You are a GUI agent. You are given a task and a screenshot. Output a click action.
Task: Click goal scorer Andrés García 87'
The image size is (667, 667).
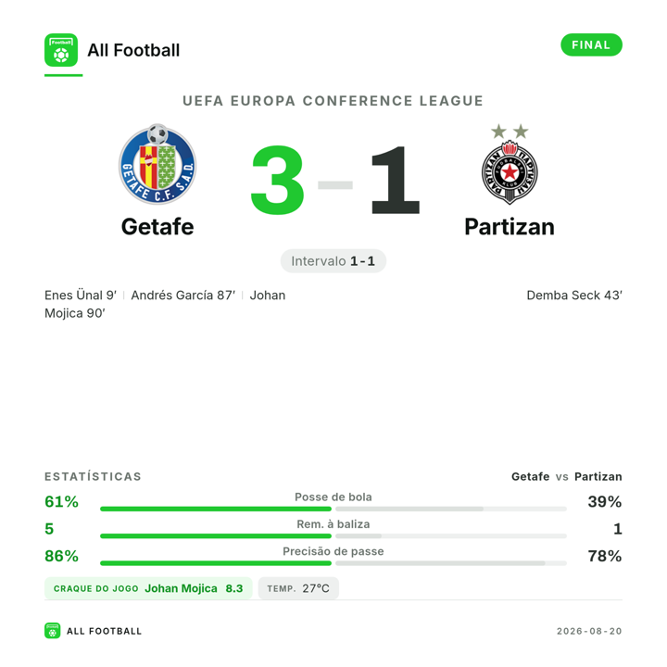[182, 296]
